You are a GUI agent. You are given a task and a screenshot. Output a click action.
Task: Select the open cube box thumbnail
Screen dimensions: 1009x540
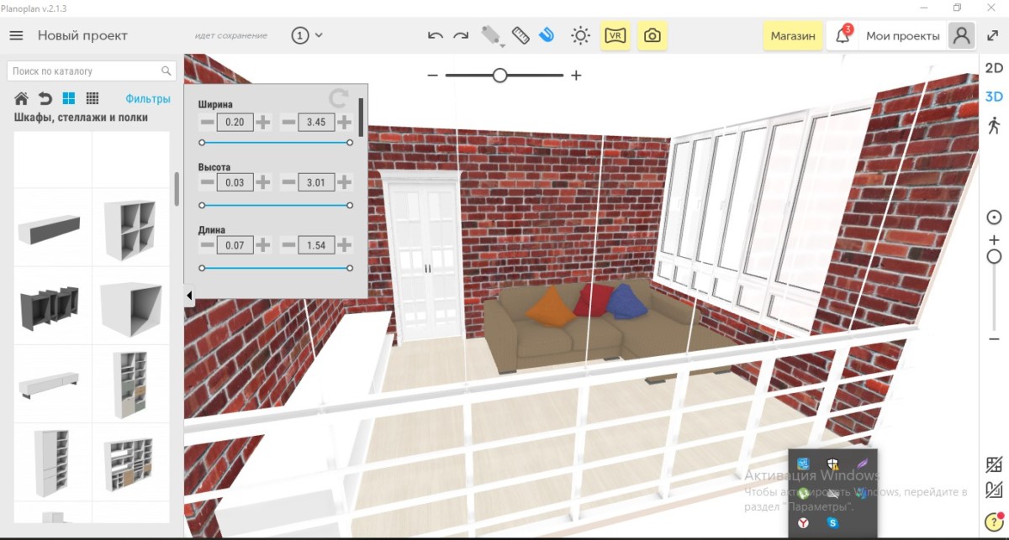pos(130,307)
